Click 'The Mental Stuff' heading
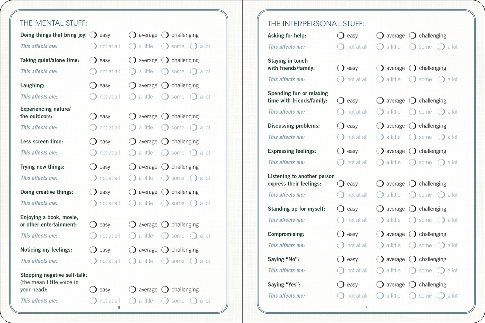The height and width of the screenshot is (323, 485). click(54, 23)
